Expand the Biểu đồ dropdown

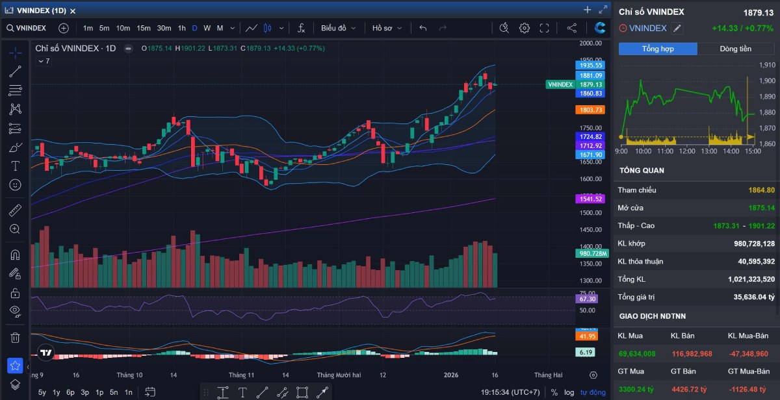click(339, 28)
